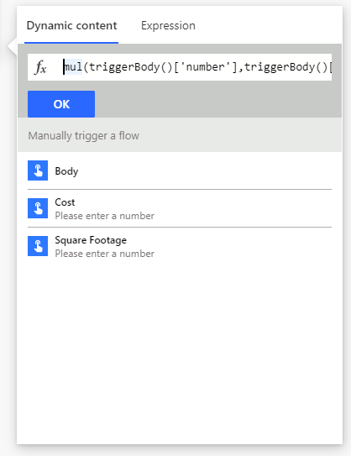Click the Body trigger touch icon

click(x=38, y=170)
